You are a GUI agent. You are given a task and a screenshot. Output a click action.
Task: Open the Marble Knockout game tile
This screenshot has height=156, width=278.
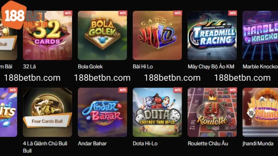pyautogui.click(x=260, y=35)
